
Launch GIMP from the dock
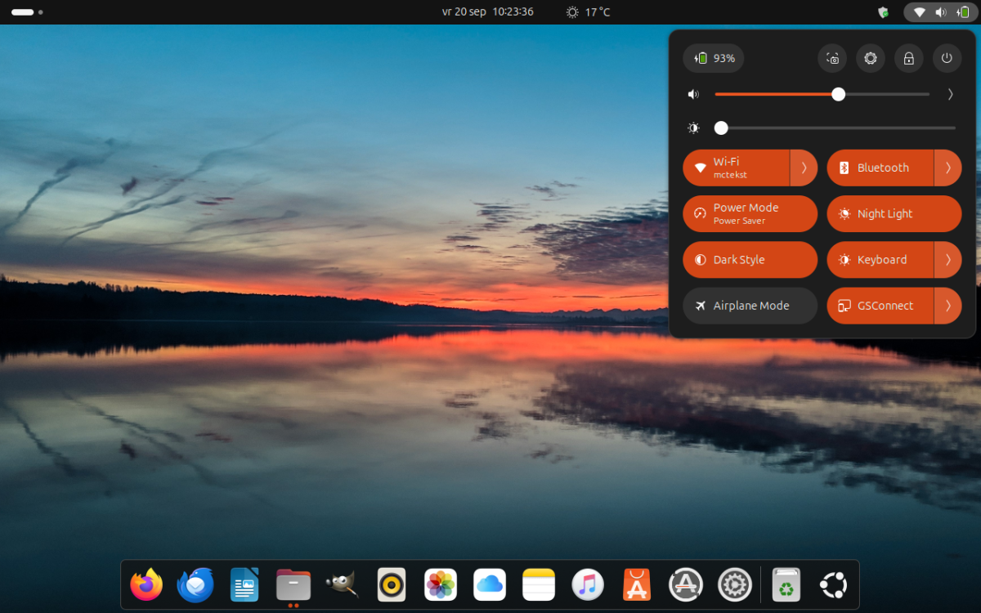[x=342, y=584]
